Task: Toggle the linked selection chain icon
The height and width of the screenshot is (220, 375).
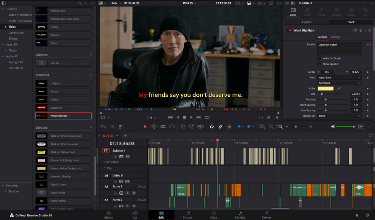Action: [220, 126]
